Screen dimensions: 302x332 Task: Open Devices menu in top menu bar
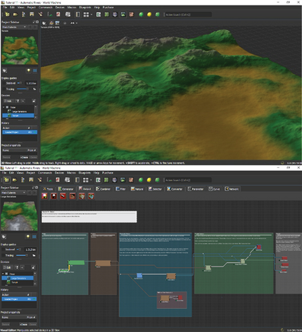60,7
